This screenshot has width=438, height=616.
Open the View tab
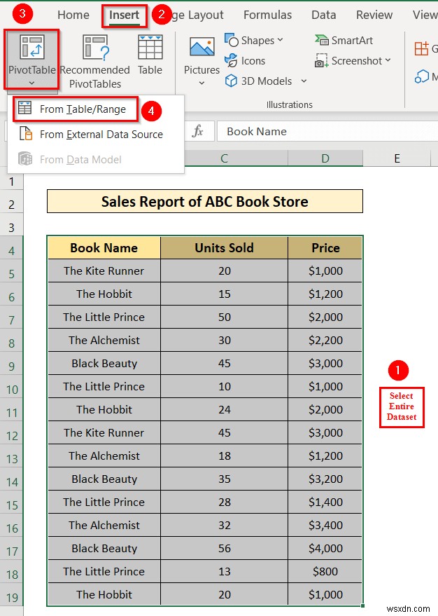425,15
